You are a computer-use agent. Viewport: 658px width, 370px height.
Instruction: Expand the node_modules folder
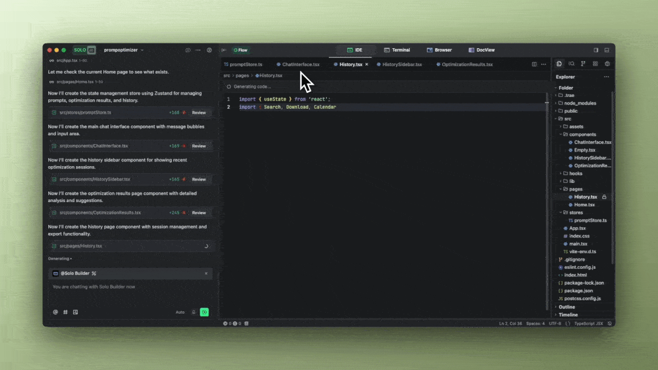[580, 103]
